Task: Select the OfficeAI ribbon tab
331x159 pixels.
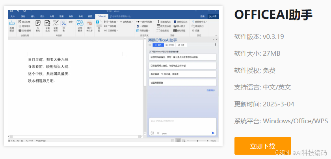Action: [102, 16]
